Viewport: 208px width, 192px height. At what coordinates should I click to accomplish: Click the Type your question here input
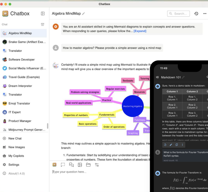(x=99, y=172)
